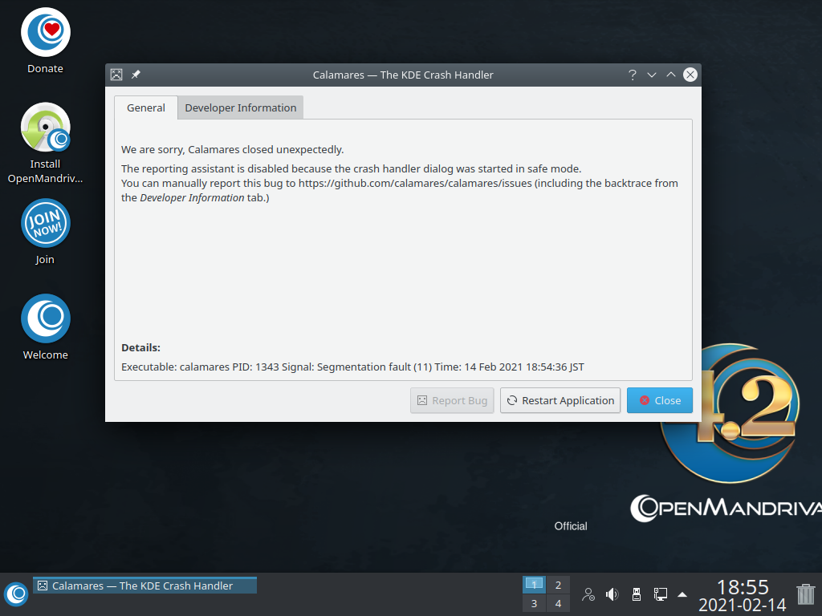Open user switcher tray icon
This screenshot has height=616, width=822.
tap(588, 594)
